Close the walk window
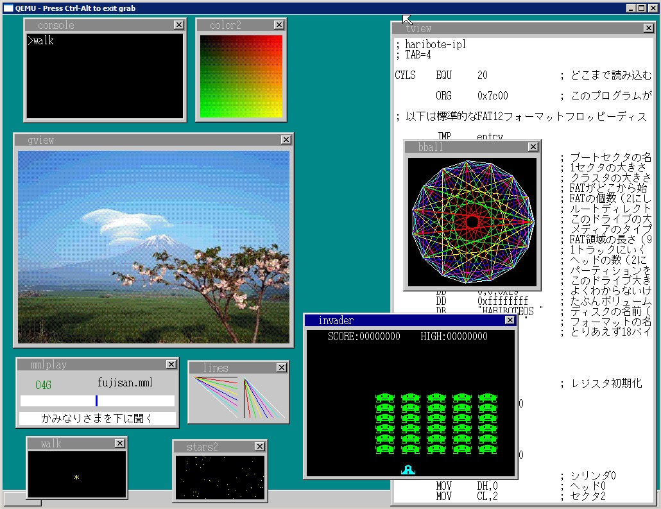 pos(120,444)
